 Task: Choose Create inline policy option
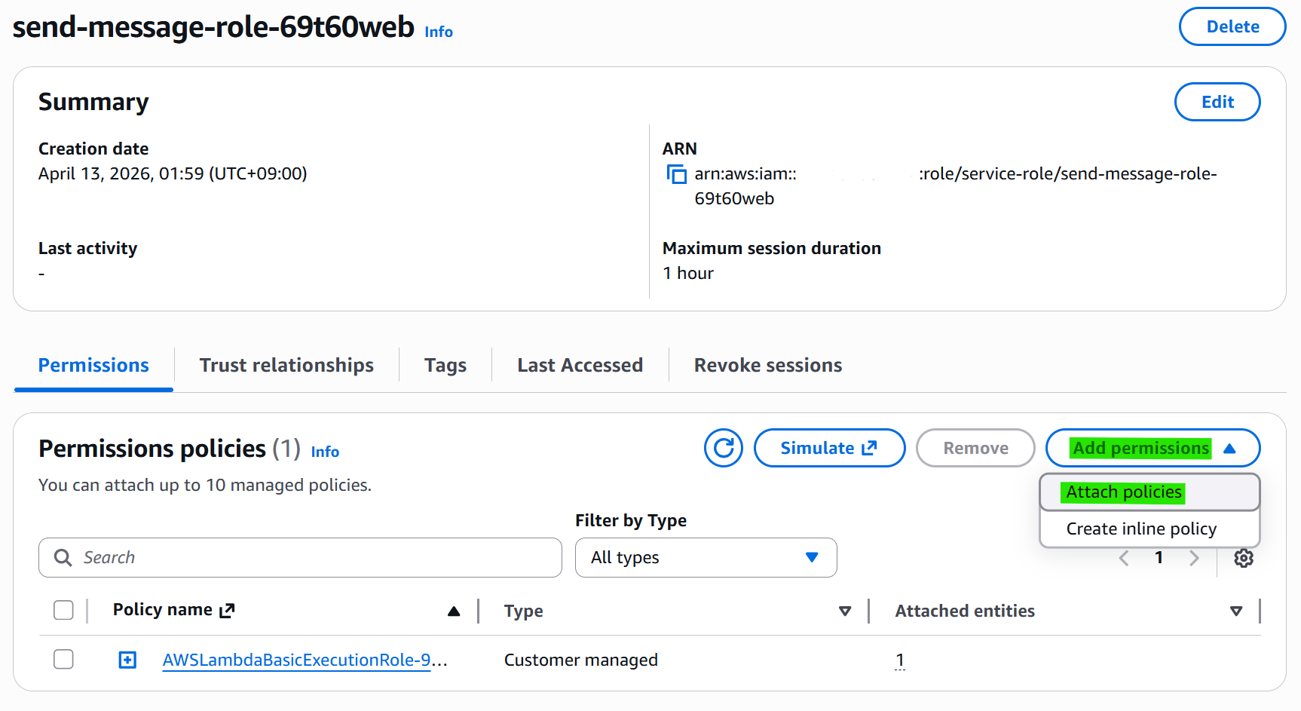pyautogui.click(x=1149, y=529)
